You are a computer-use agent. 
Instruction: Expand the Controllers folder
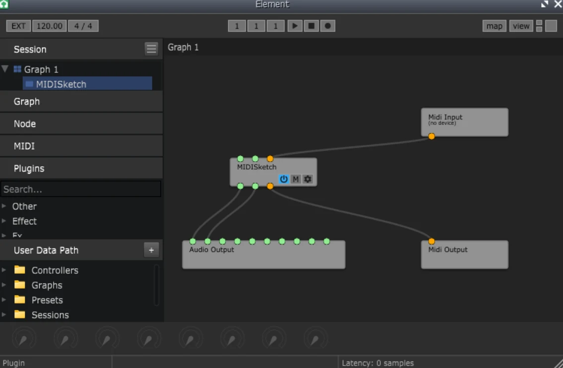point(4,270)
